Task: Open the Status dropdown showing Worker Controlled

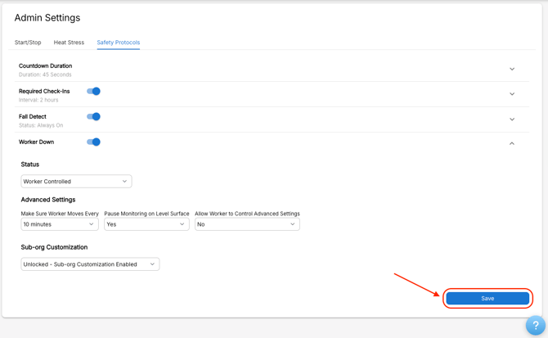Action: pos(76,182)
